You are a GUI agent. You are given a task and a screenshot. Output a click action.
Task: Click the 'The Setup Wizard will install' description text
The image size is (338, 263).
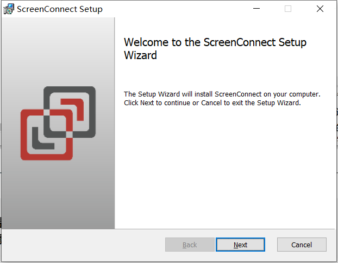(x=222, y=99)
